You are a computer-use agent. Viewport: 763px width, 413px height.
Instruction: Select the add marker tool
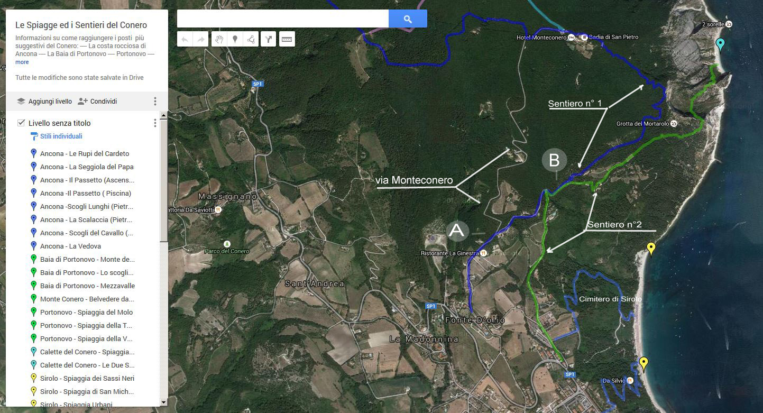tap(235, 39)
